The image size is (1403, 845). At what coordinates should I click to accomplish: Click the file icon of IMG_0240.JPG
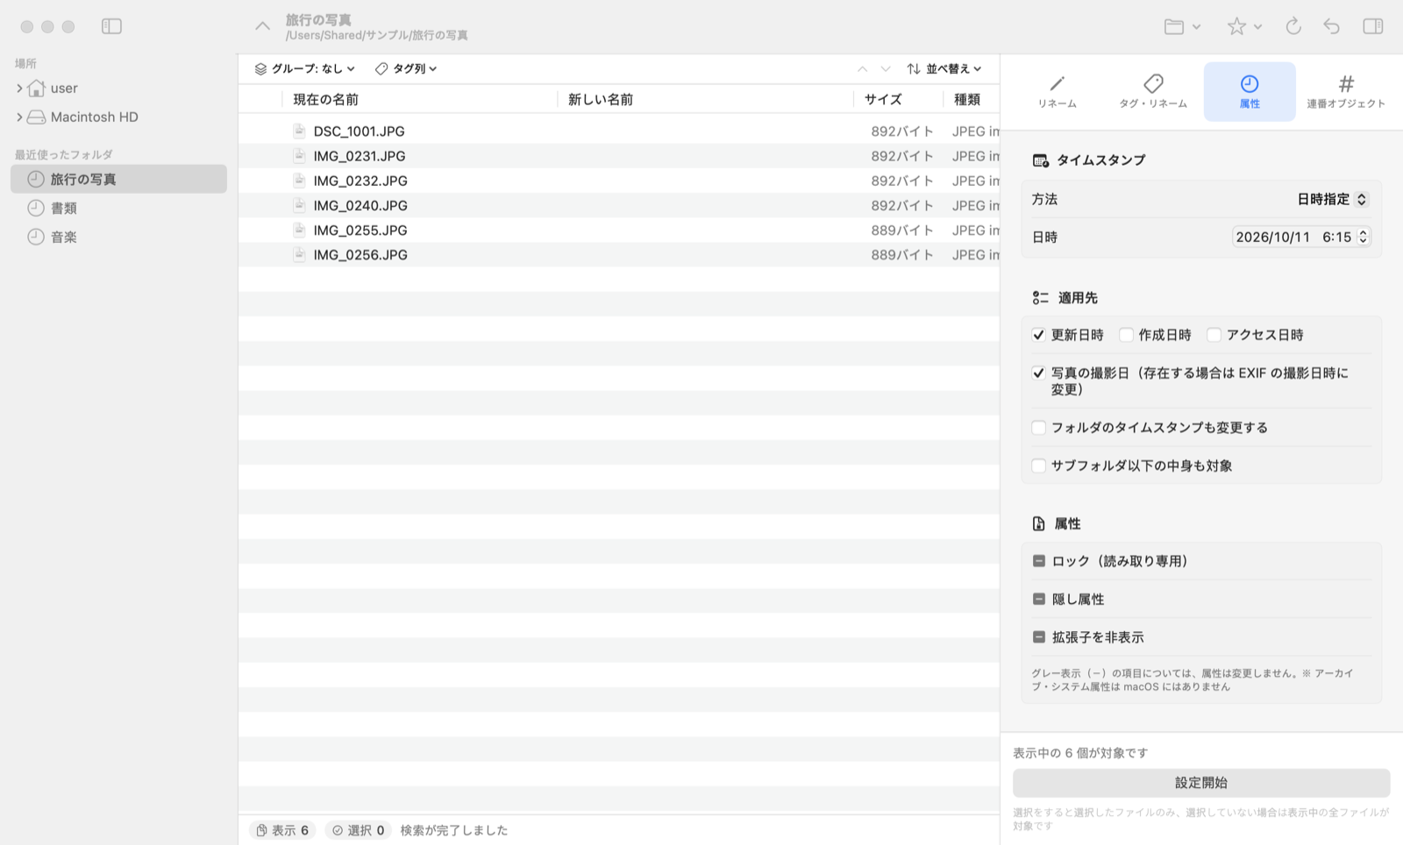(299, 205)
